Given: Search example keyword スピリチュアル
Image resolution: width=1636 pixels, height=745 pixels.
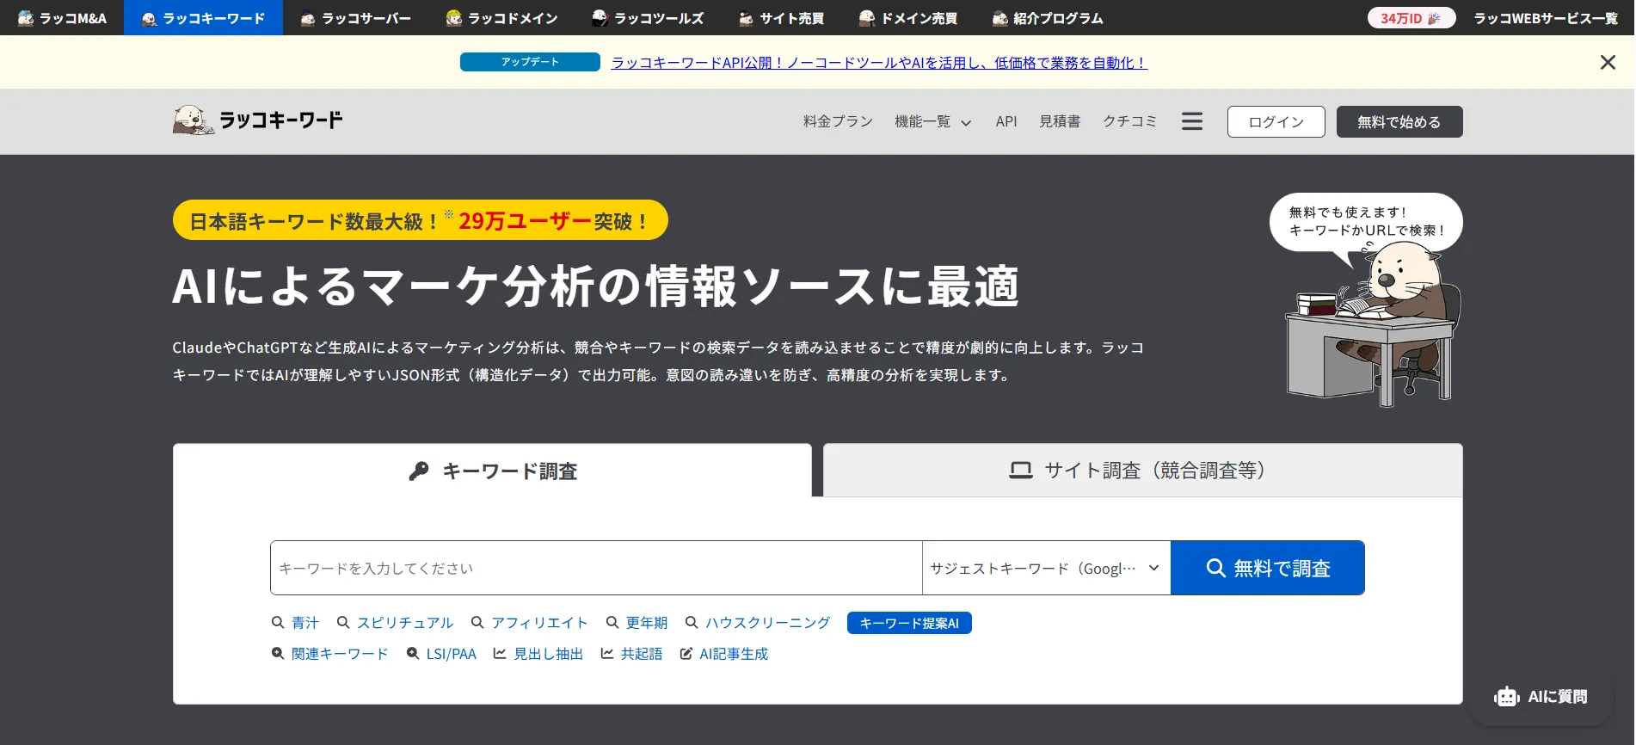Looking at the screenshot, I should [x=395, y=623].
